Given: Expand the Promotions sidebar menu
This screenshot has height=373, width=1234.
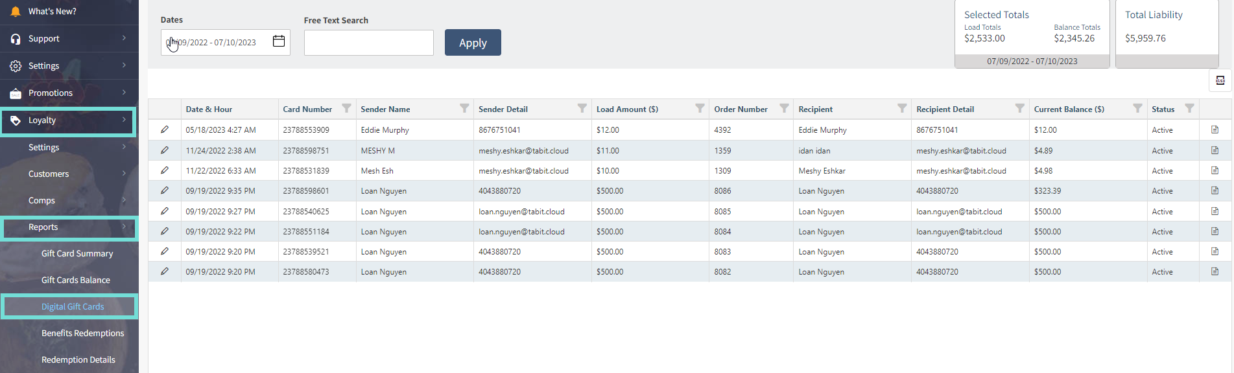Looking at the screenshot, I should click(69, 93).
